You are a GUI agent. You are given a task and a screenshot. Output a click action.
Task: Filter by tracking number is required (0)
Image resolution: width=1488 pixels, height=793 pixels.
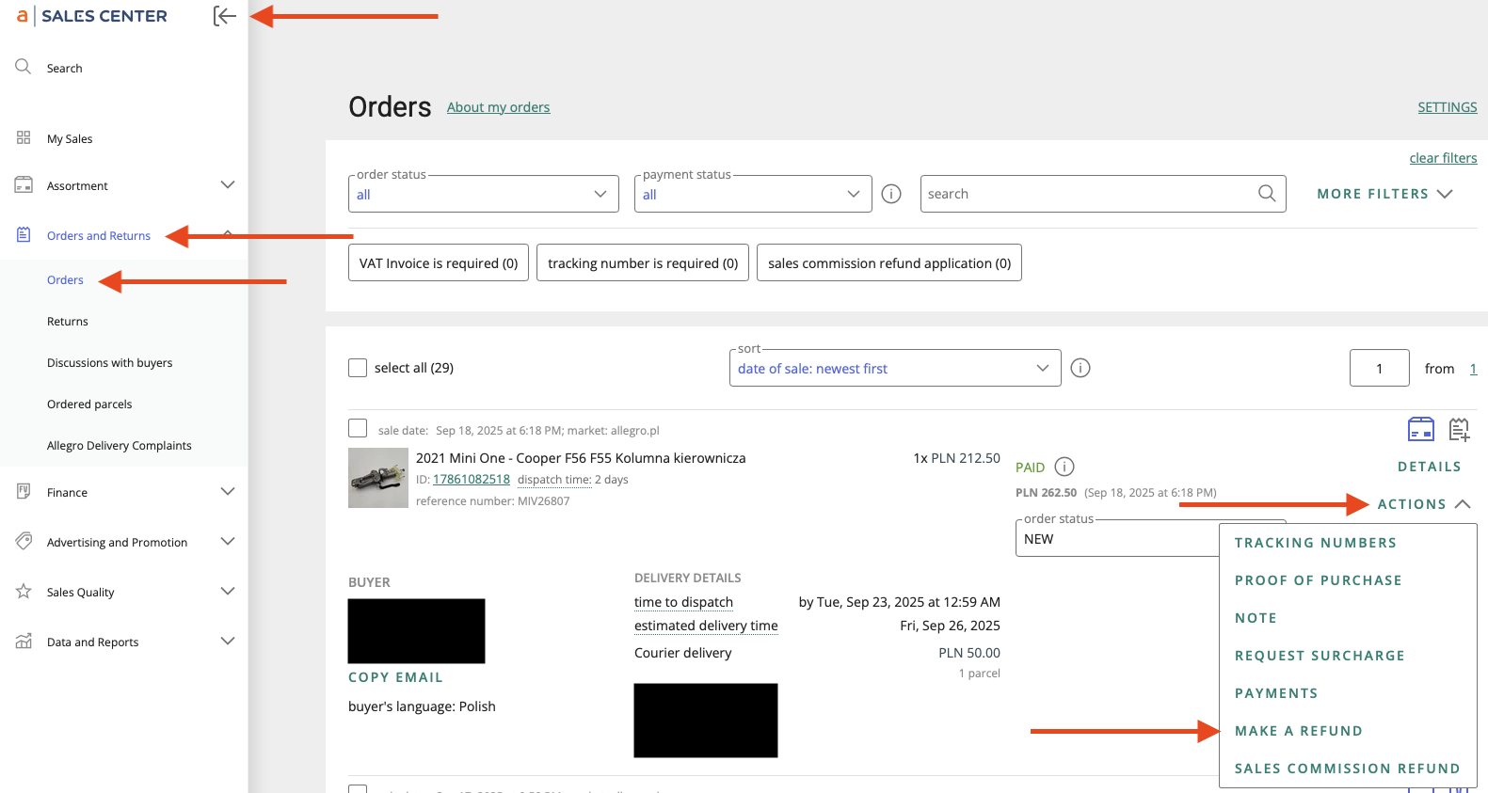[643, 262]
